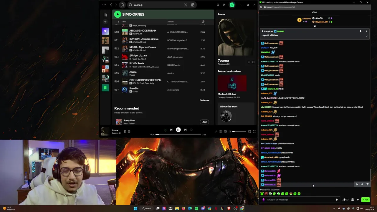The height and width of the screenshot is (212, 377).
Task: Click Find more link
Action: (204, 100)
